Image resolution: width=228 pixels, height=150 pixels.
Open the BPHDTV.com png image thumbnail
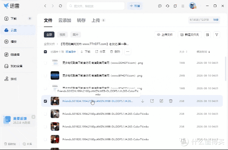click(x=55, y=75)
